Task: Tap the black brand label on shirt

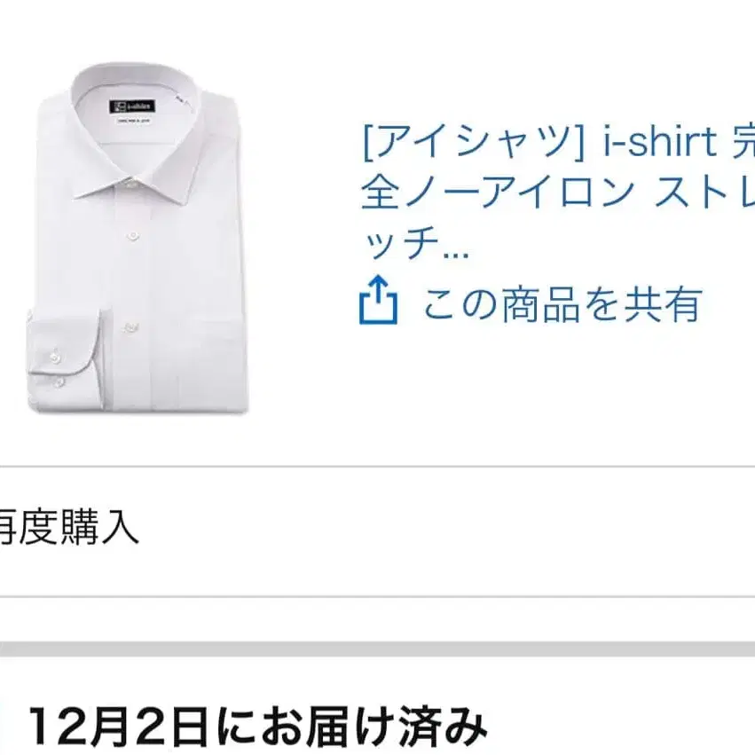Action: point(132,106)
